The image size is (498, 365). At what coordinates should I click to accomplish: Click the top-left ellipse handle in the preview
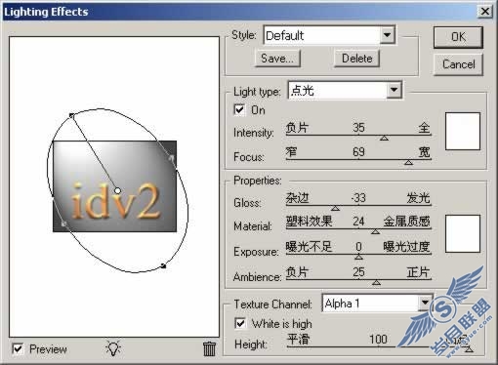click(x=71, y=115)
